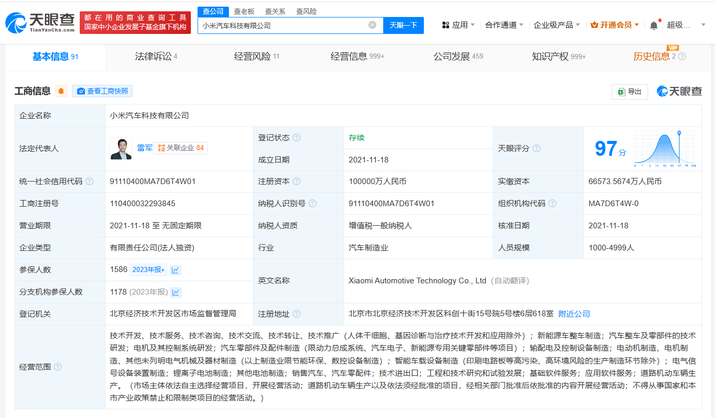Click the 应用 grid icon in header
This screenshot has width=715, height=418.
point(445,25)
